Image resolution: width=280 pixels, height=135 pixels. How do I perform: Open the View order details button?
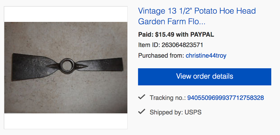coord(204,77)
